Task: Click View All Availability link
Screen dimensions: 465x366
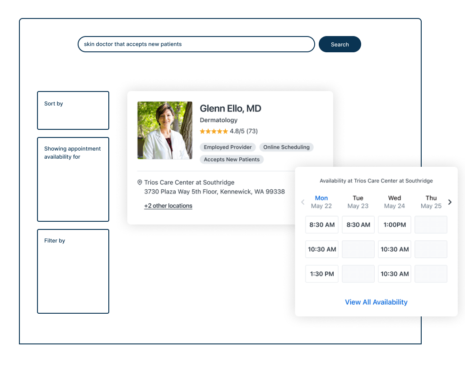Action: (376, 302)
